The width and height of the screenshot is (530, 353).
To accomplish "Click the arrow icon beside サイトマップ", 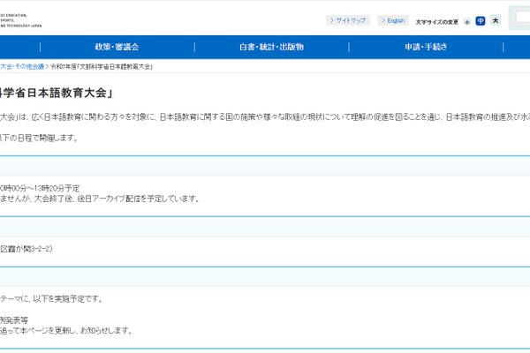I will 330,19.
